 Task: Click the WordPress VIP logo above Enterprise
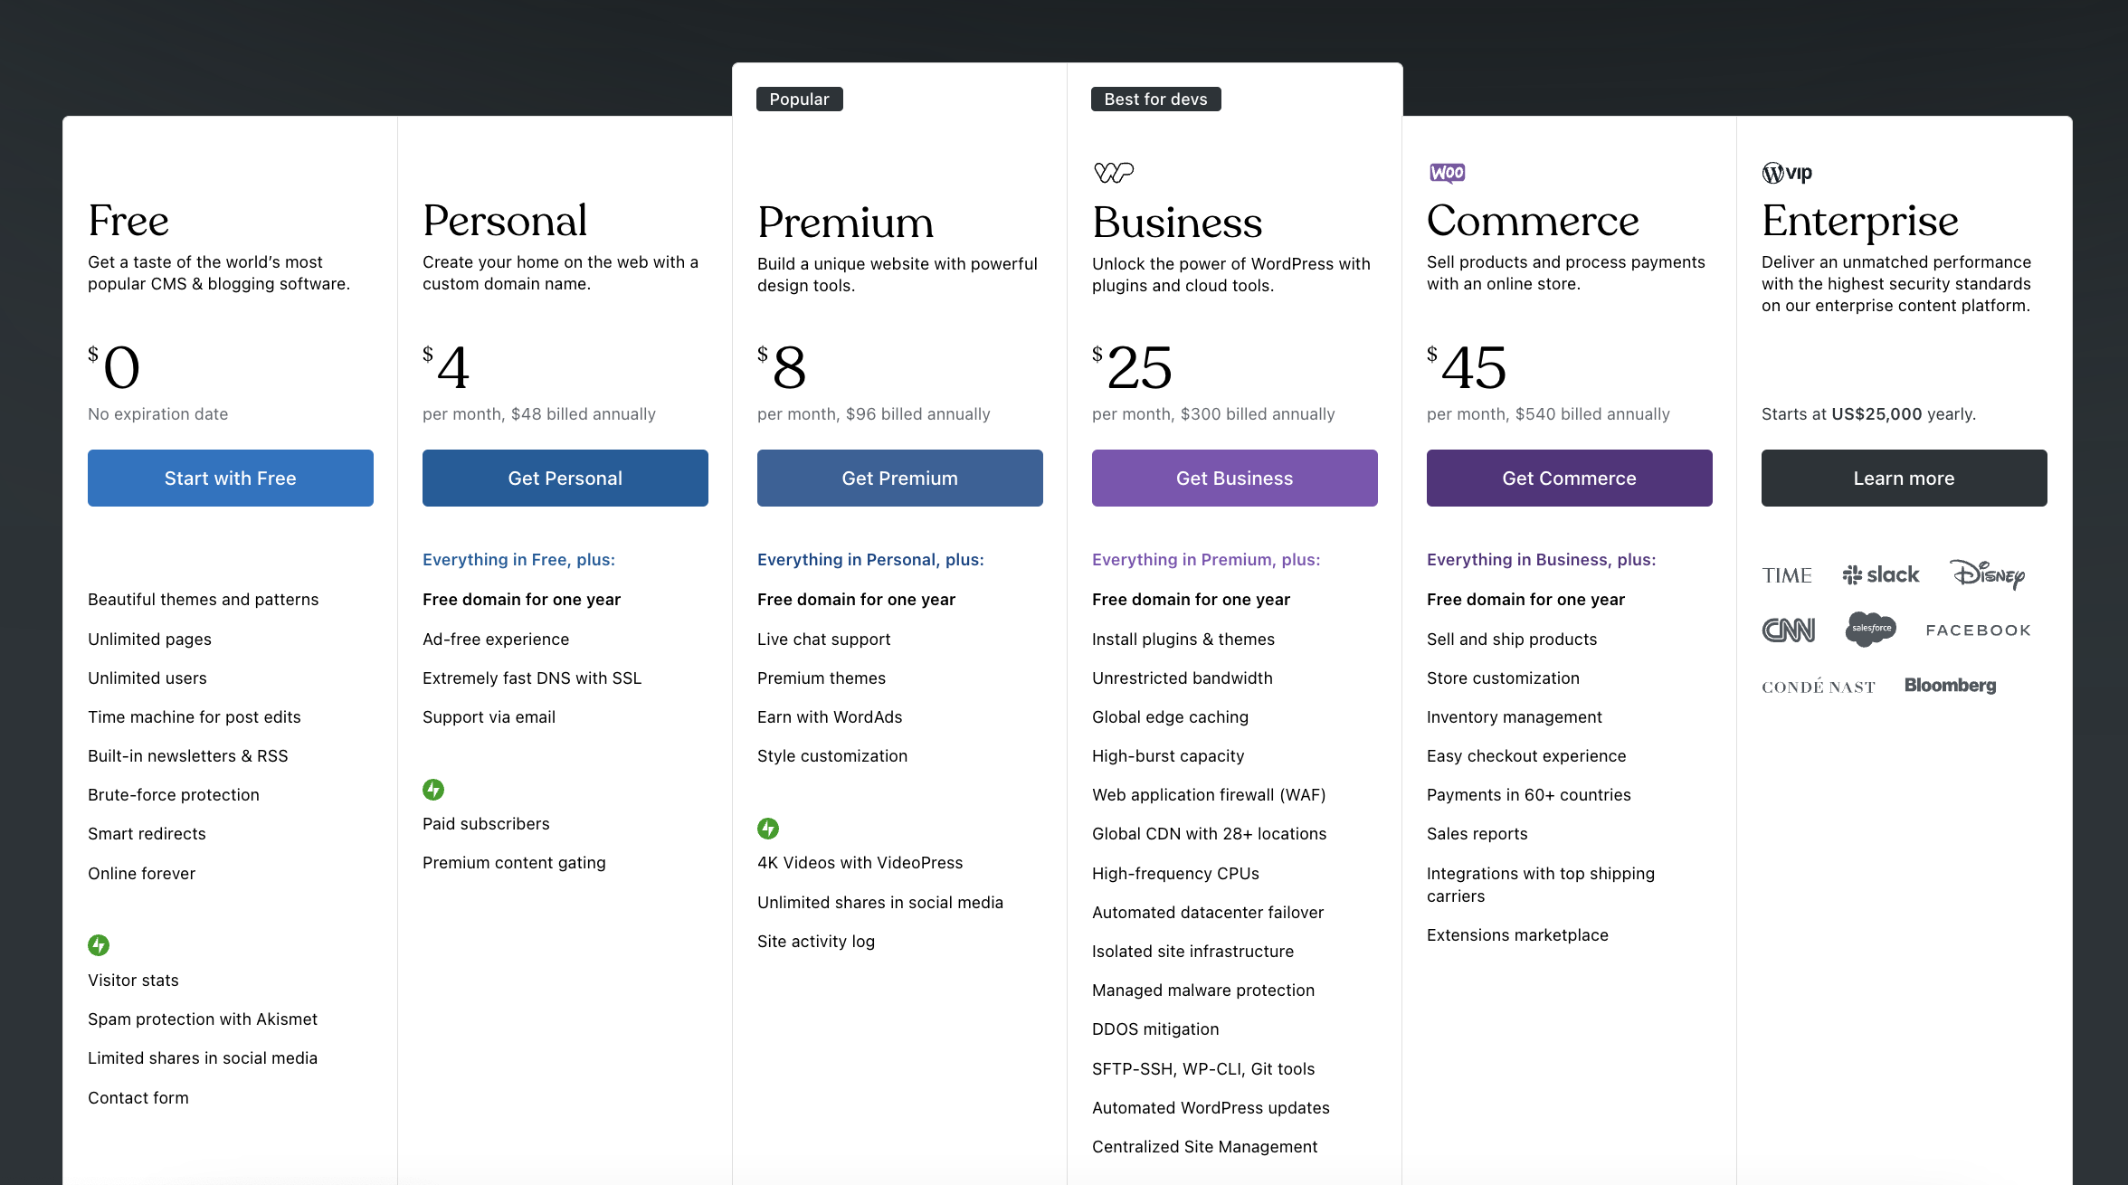pos(1787,173)
